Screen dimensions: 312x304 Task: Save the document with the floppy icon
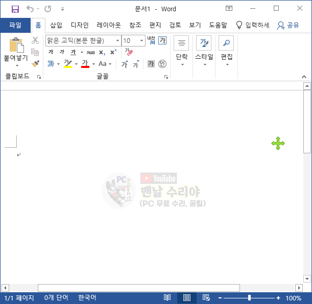[15, 9]
